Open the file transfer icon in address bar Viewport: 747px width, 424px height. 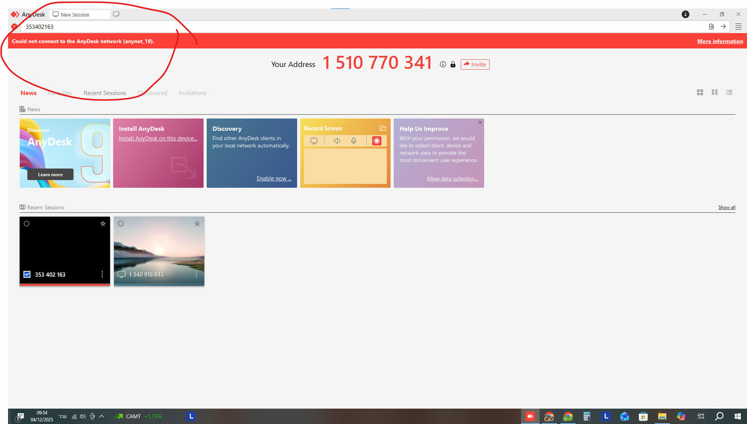click(711, 27)
